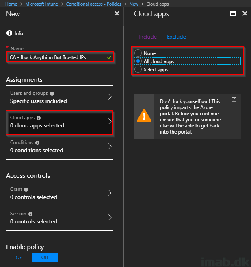251x267 pixels.
Task: Select the None radio button
Action: tap(138, 53)
